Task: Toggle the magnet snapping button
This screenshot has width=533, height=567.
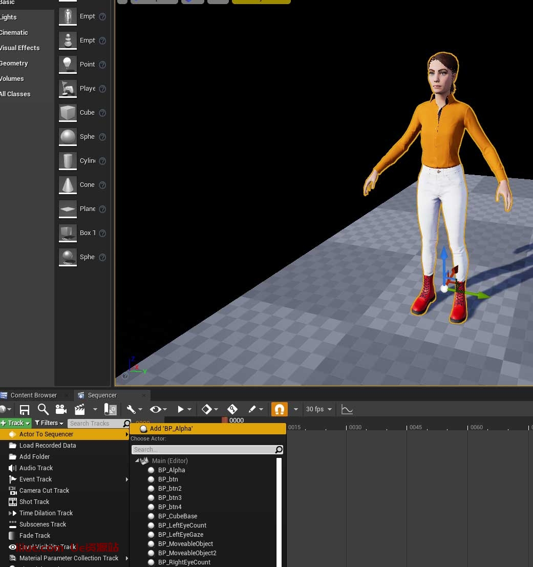Action: point(279,409)
